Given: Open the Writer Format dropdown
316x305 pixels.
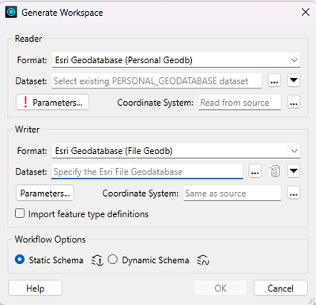Looking at the screenshot, I should [176, 151].
